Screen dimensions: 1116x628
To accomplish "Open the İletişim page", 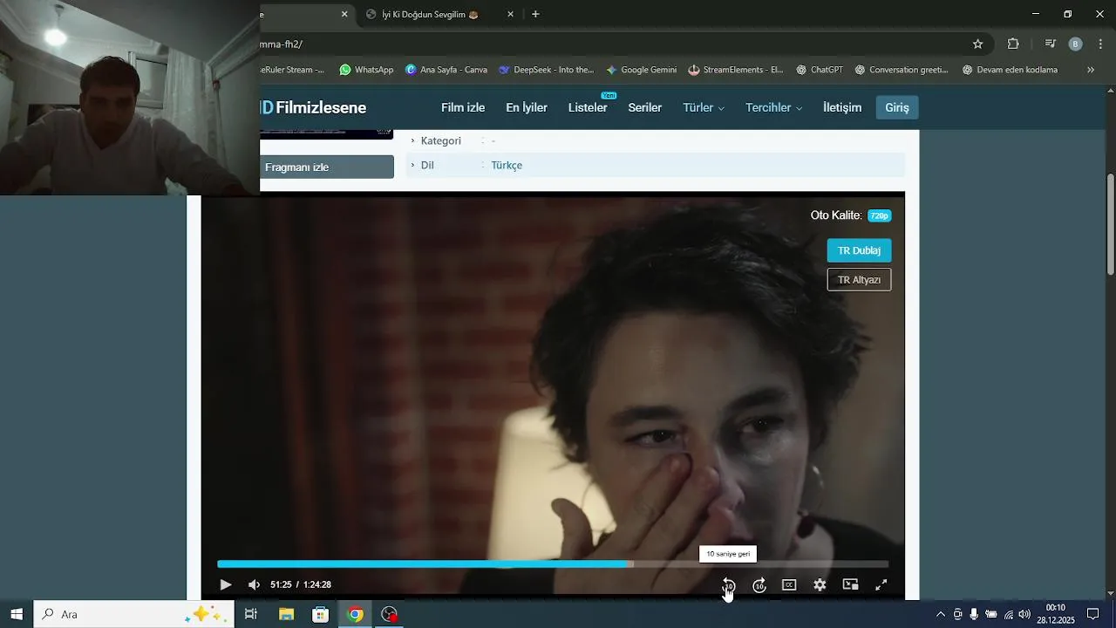I will click(842, 107).
